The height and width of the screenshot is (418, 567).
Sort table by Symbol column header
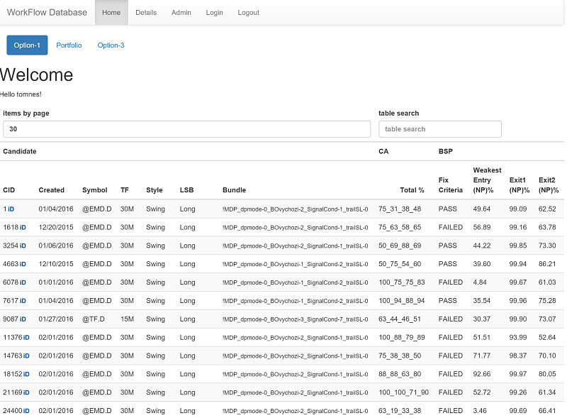tap(94, 190)
